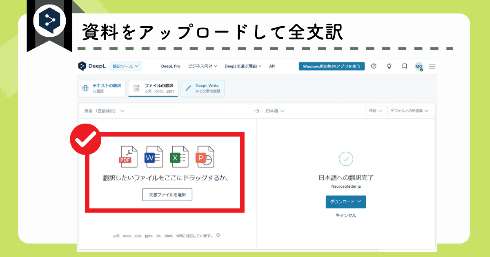The image size is (490, 257).
Task: Click the info icon beside supported formats
Action: click(218, 235)
